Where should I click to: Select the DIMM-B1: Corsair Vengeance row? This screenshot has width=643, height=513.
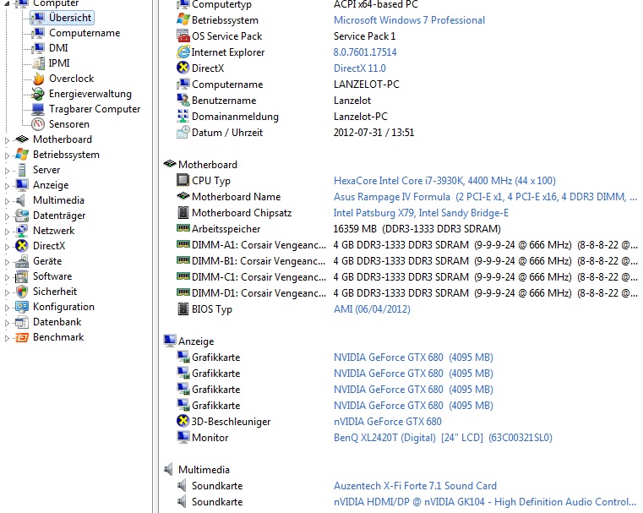click(x=406, y=261)
